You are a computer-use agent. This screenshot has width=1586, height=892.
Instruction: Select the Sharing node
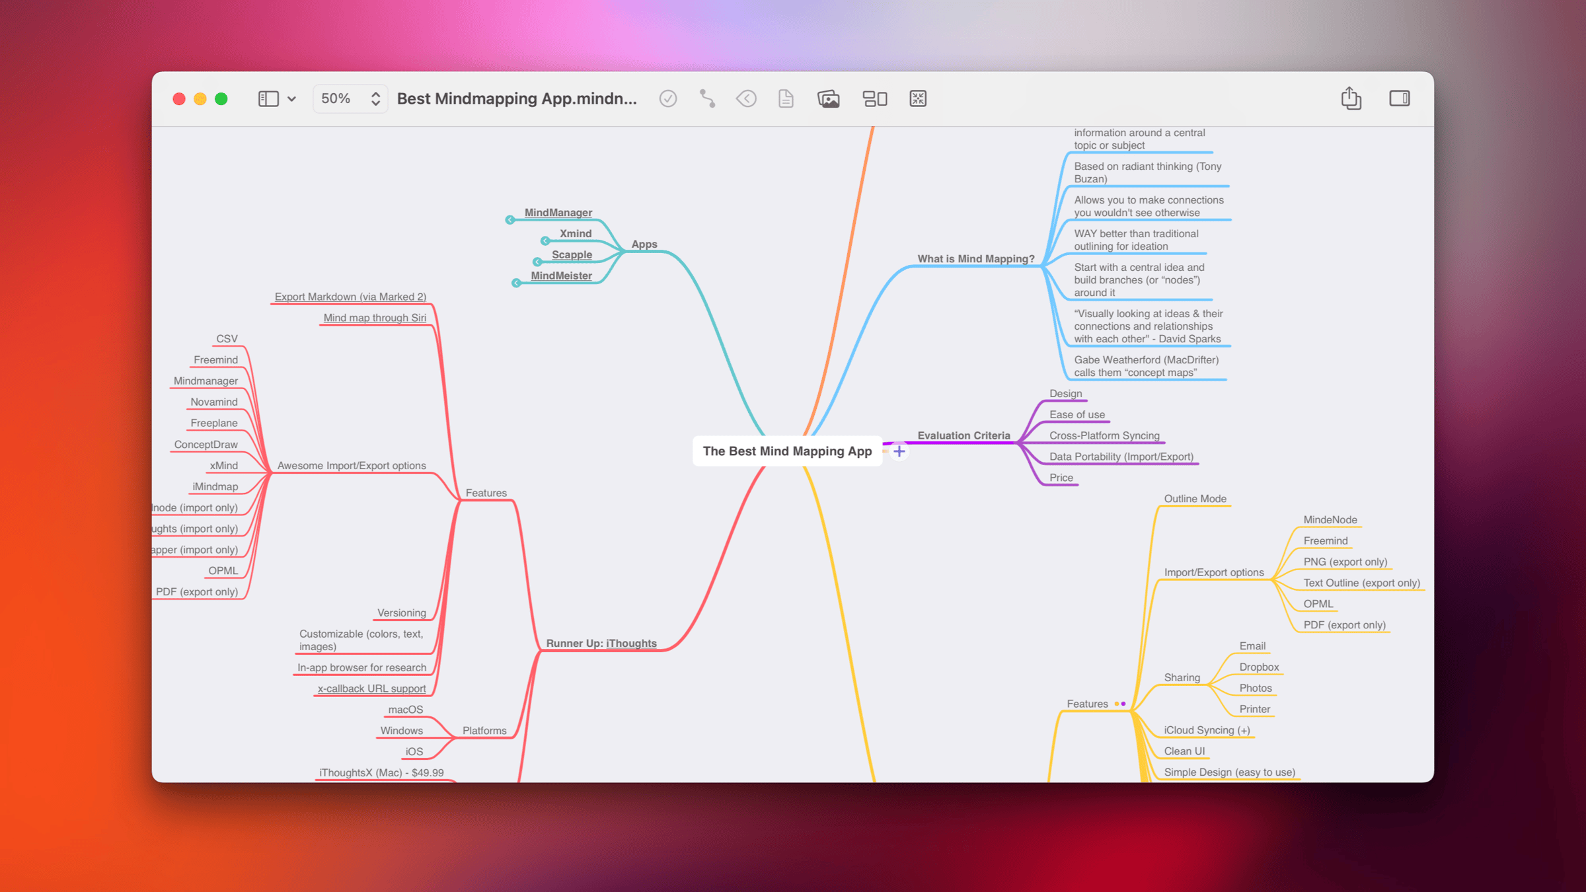(x=1182, y=678)
